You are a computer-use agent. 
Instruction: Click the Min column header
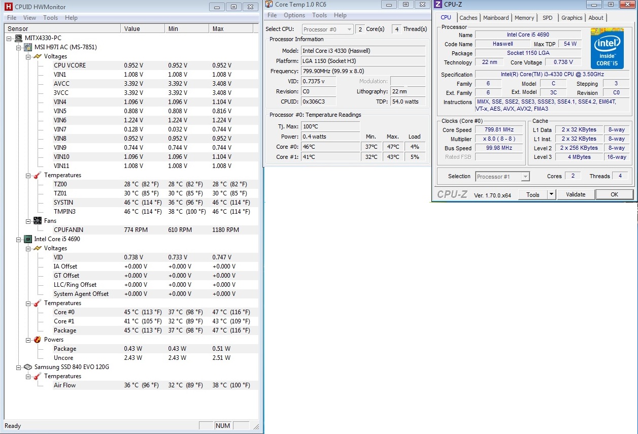(187, 29)
